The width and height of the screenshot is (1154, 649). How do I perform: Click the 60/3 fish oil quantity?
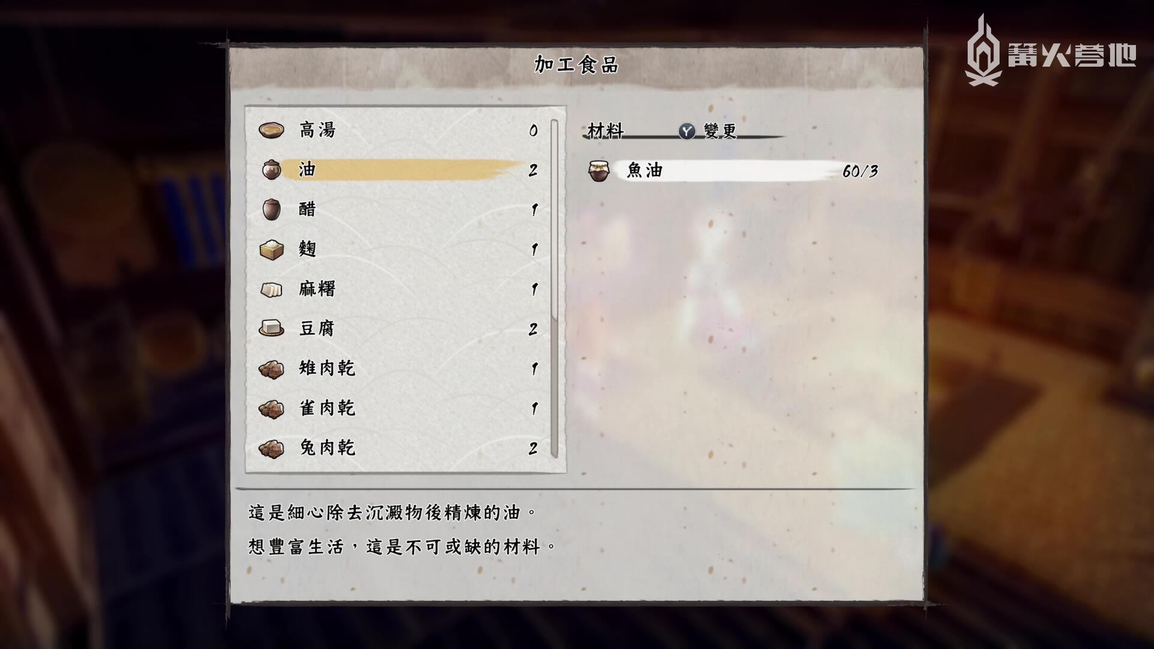point(860,171)
